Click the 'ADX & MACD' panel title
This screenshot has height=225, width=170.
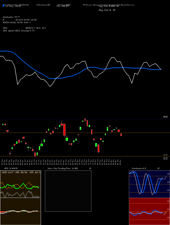[x=11, y=168]
